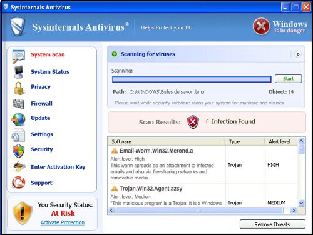
Task: Click the Support lifebuoy icon
Action: (x=18, y=182)
